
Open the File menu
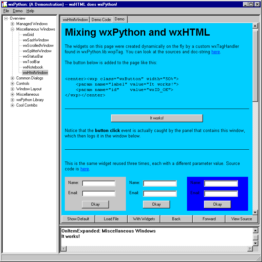pyautogui.click(x=6, y=11)
